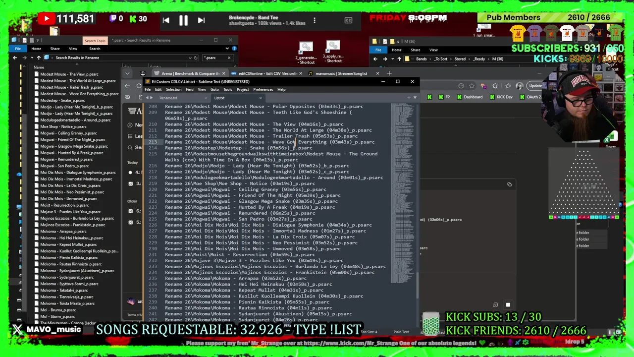Open the KICK Dev bookmark
Image resolution: width=634 pixels, height=357 pixels.
(501, 97)
